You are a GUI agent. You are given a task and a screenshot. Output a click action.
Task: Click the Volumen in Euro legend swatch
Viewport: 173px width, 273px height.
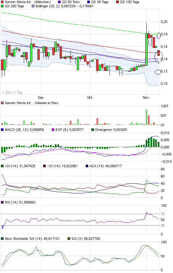tap(2, 103)
